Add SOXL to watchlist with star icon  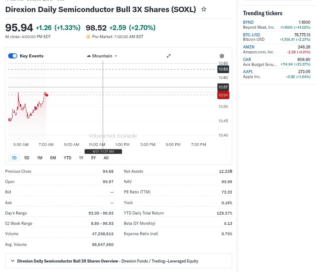click(204, 9)
